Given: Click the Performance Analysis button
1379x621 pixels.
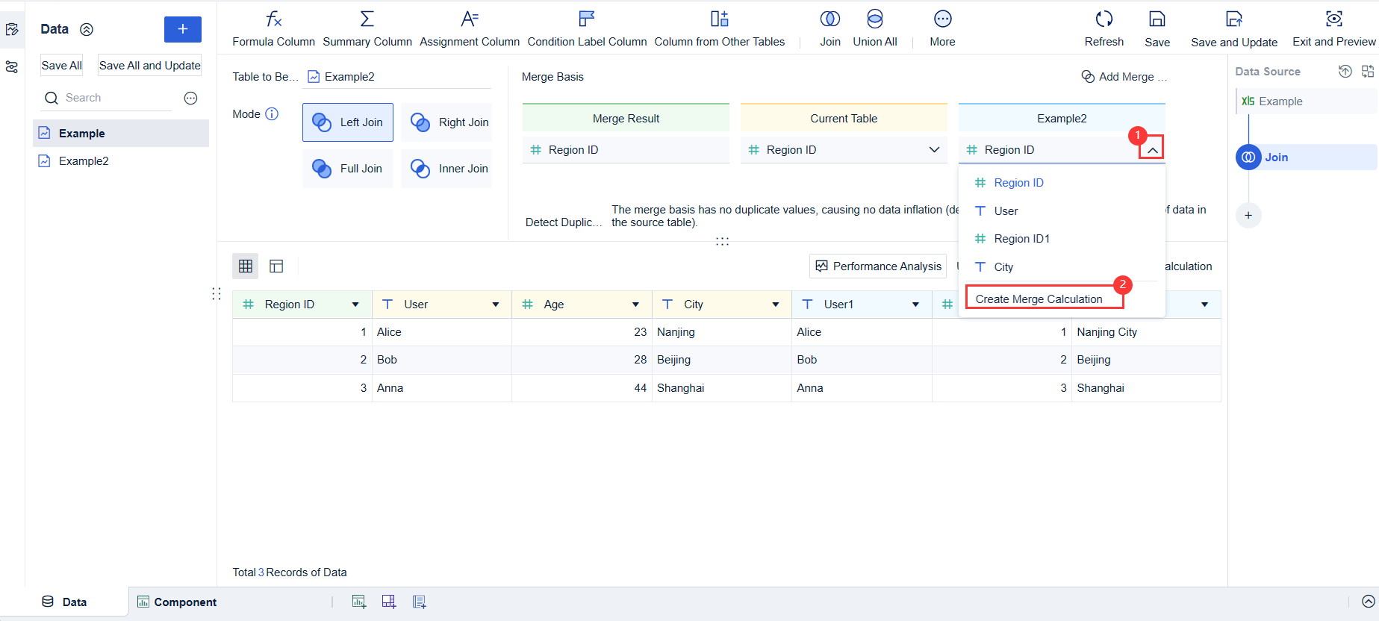Looking at the screenshot, I should click(878, 266).
